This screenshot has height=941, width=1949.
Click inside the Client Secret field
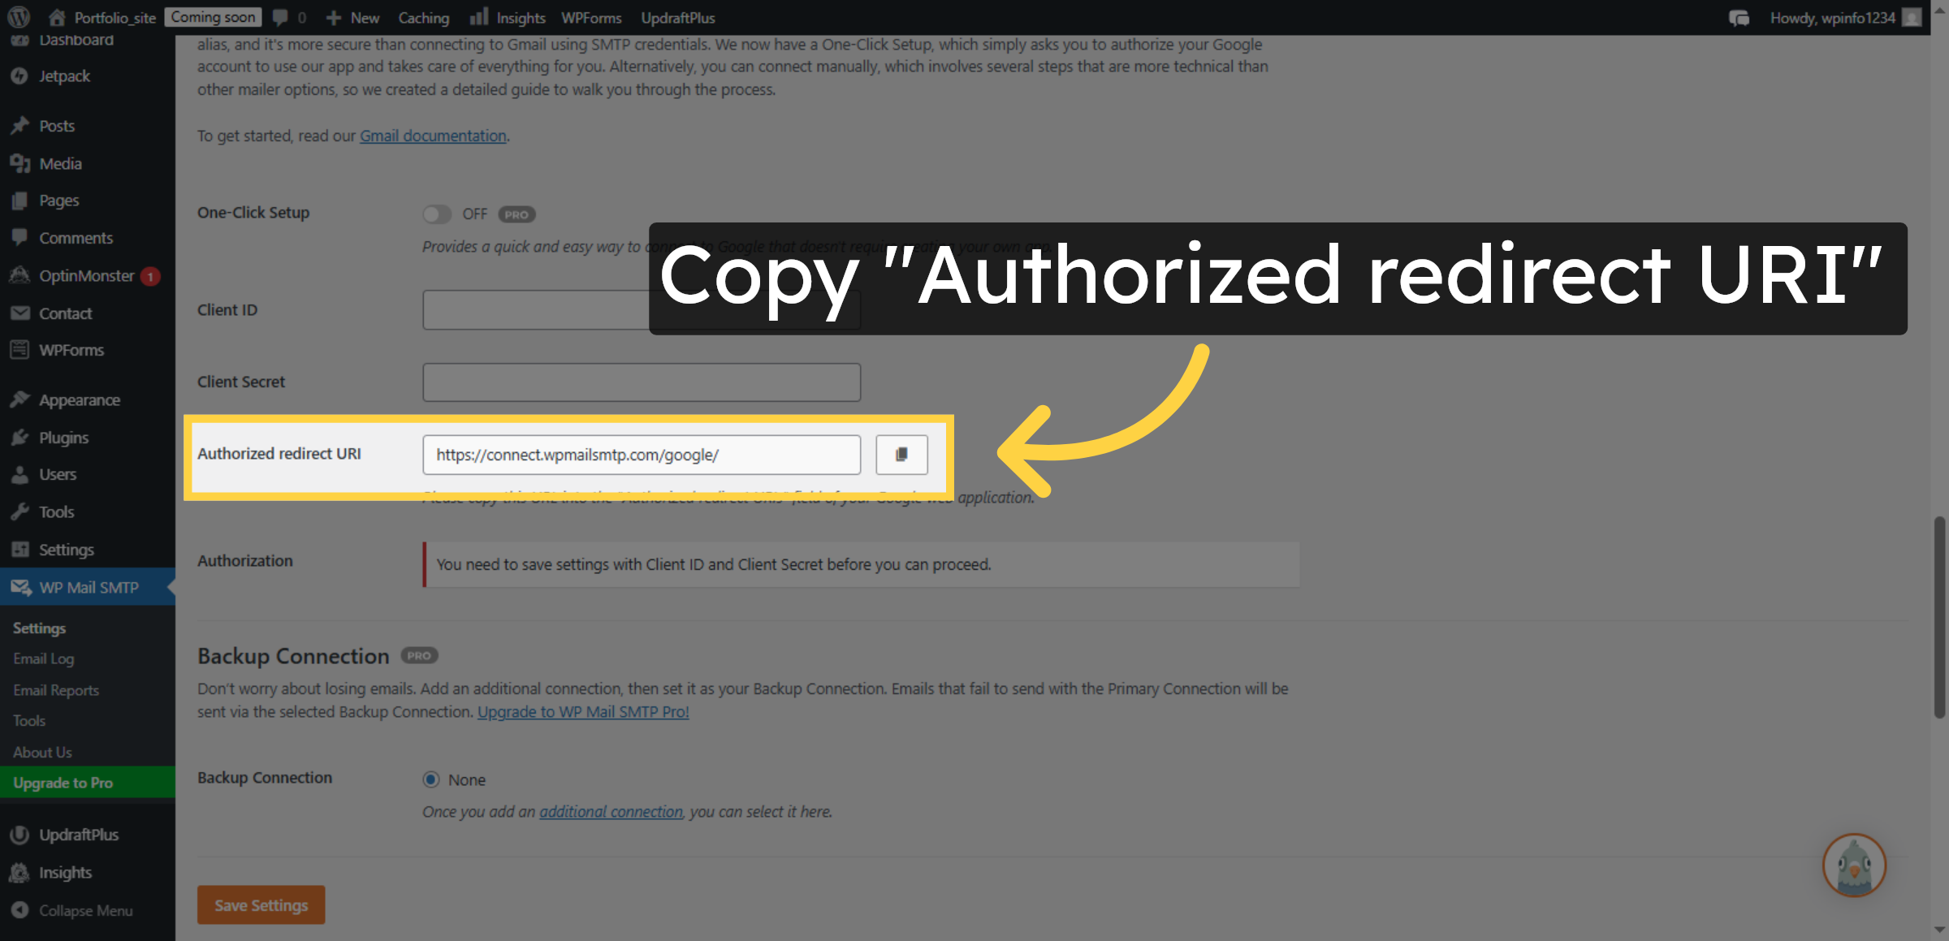[x=641, y=382]
